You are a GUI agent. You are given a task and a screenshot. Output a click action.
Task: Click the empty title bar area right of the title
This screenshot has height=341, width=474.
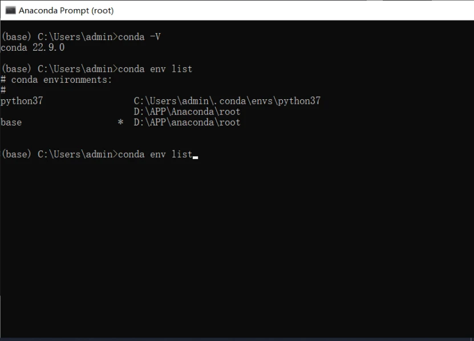point(285,10)
